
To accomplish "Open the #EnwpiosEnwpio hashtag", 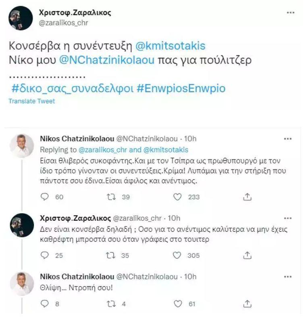I will tap(181, 89).
